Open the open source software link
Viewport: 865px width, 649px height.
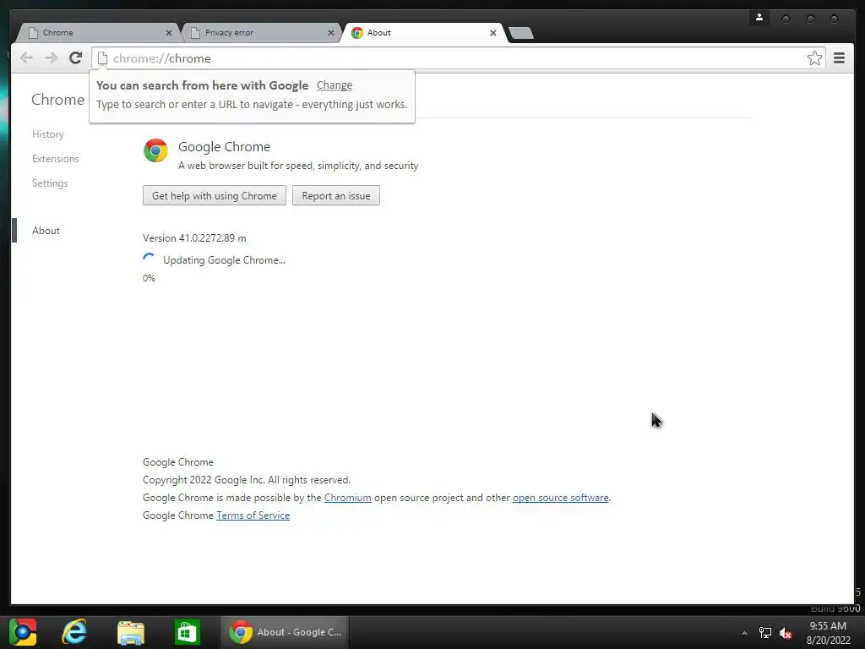[561, 497]
